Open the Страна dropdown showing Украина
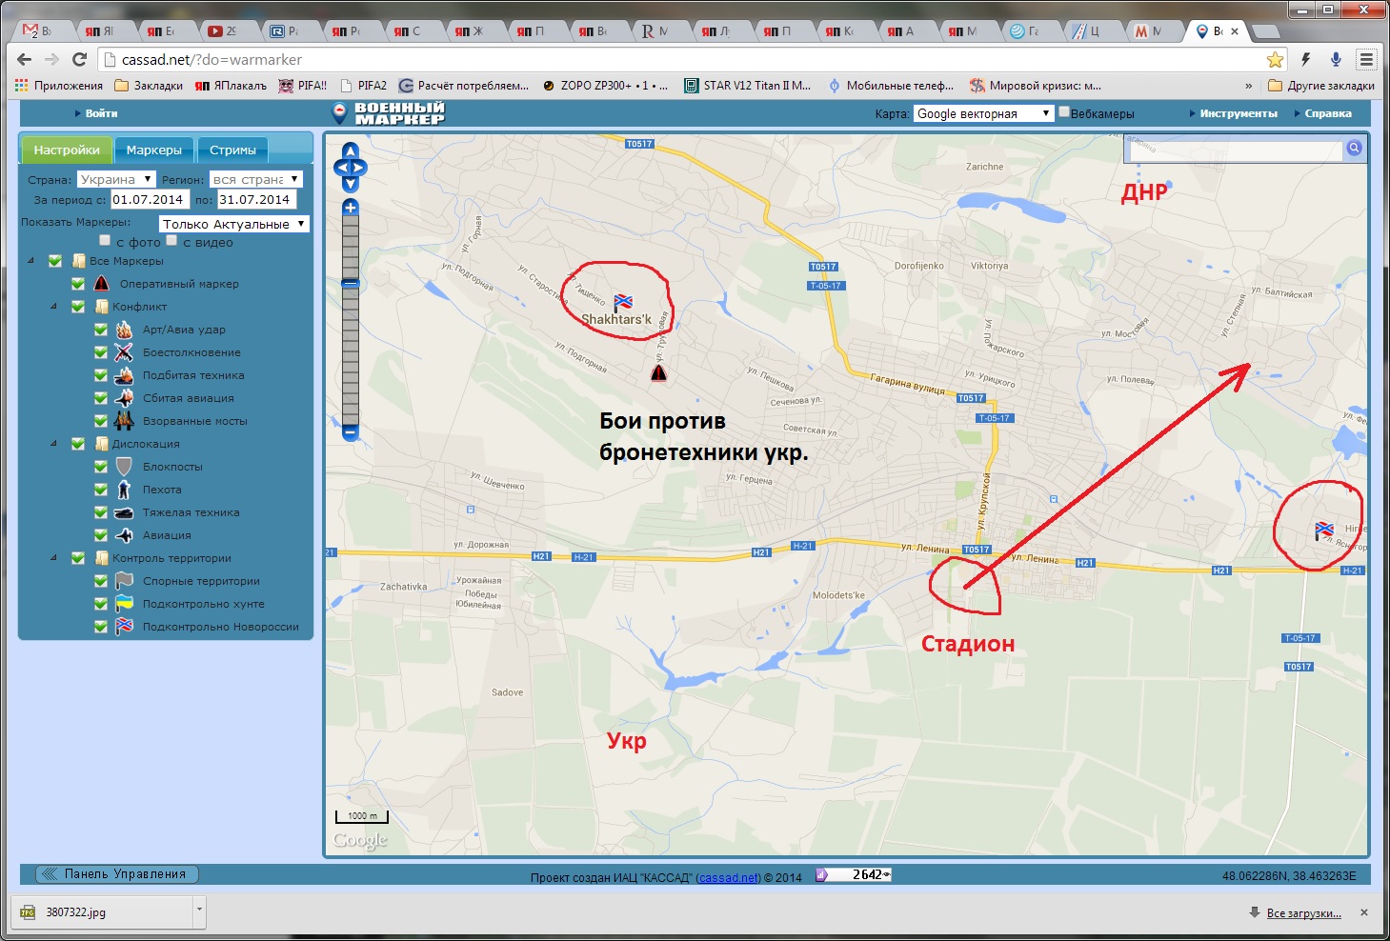The width and height of the screenshot is (1390, 941). tap(116, 179)
